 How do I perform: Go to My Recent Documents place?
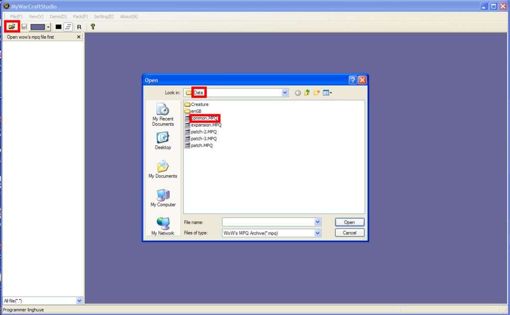[163, 115]
